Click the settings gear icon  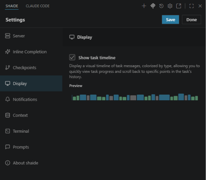[170, 6]
